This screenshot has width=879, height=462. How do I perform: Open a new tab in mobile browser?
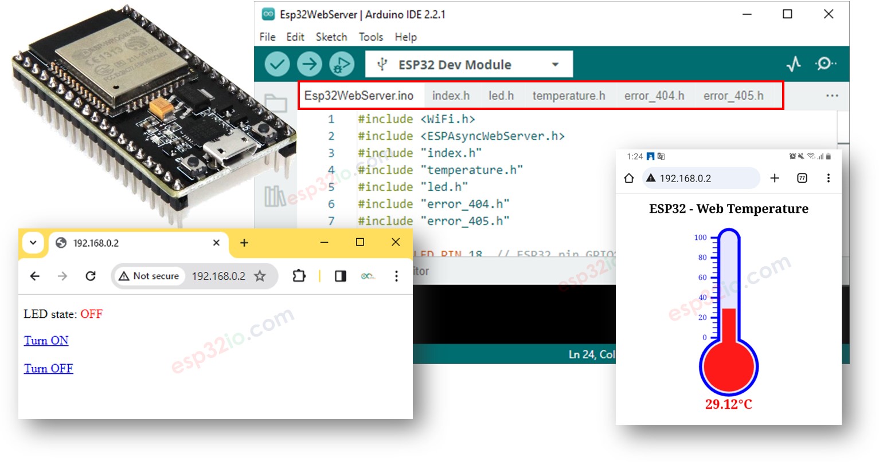(x=775, y=179)
